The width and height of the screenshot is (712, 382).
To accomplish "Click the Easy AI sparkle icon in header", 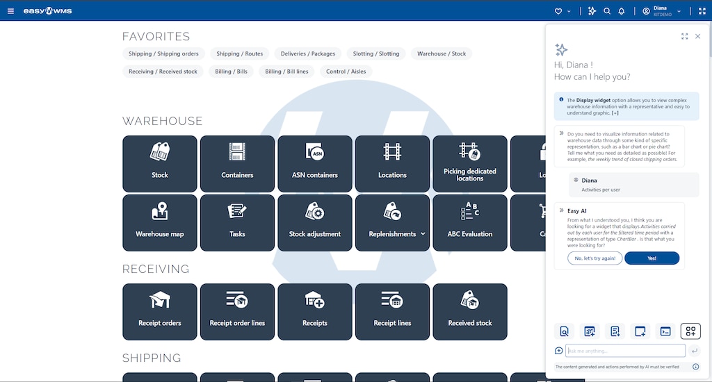I will (592, 11).
